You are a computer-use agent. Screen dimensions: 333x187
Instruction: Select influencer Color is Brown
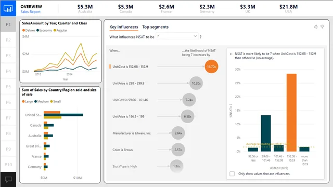click(x=123, y=150)
